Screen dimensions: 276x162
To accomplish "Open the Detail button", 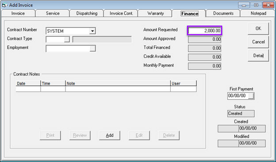I will [x=258, y=56].
